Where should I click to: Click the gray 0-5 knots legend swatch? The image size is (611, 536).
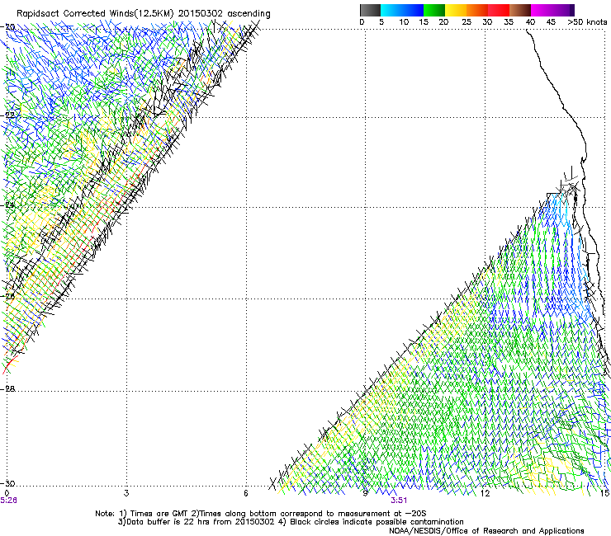click(x=370, y=10)
